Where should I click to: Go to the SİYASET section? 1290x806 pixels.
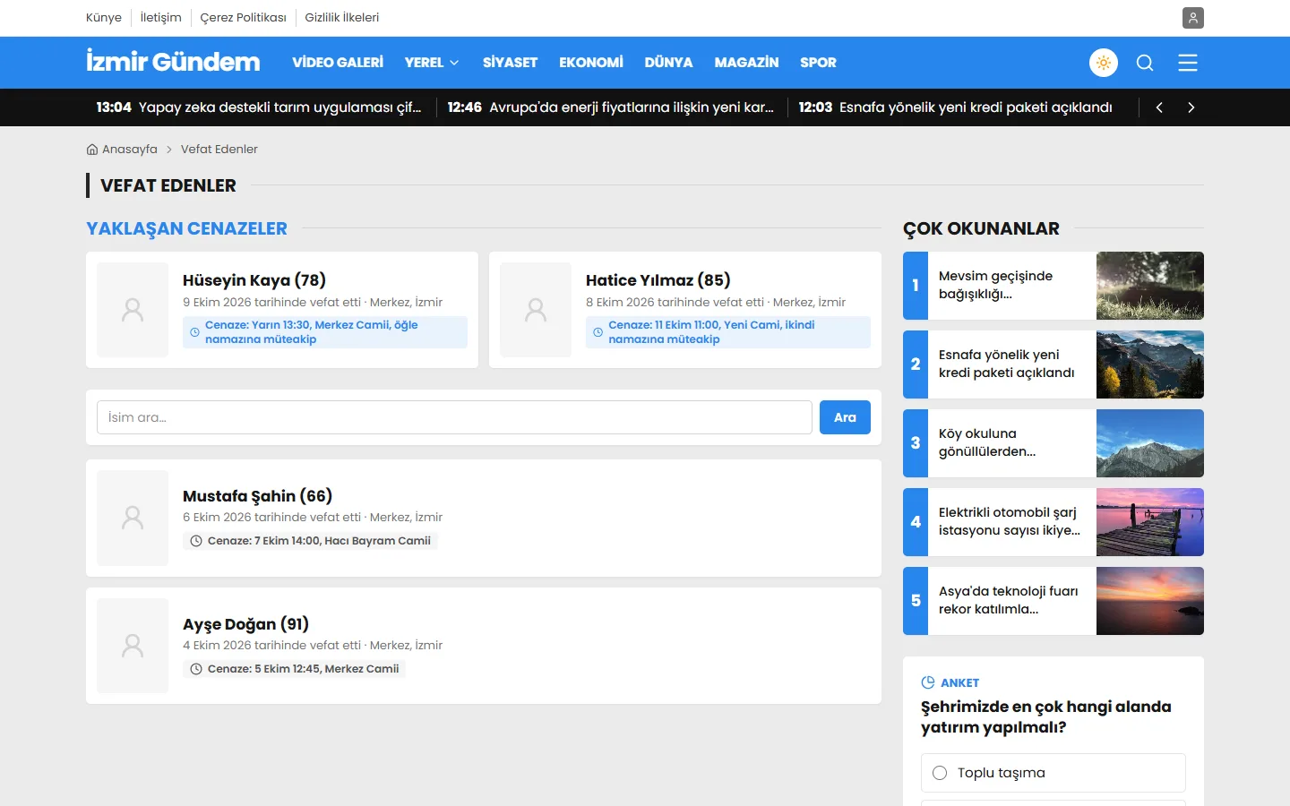pyautogui.click(x=510, y=63)
